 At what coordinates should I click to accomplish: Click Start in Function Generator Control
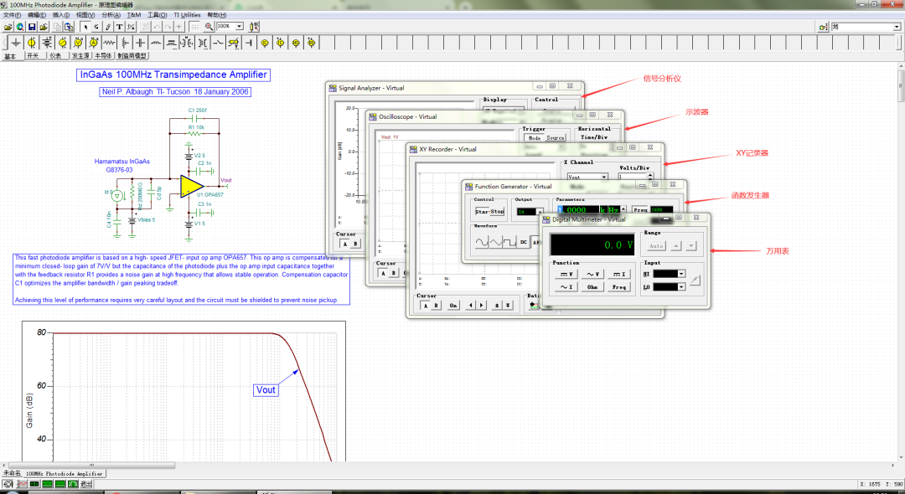tap(482, 212)
